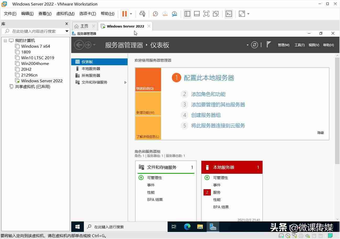Viewport: 340px width, 239px height.
Task: Click the Unity mode toolbar icon
Action: click(216, 14)
